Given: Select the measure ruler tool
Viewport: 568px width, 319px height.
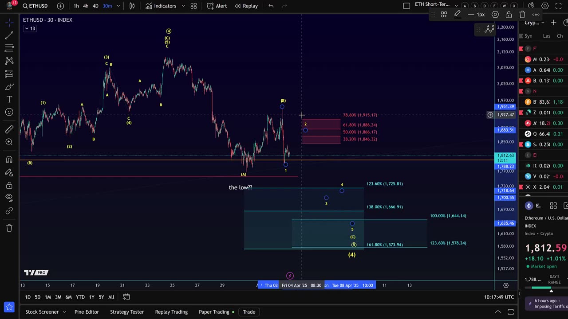Looking at the screenshot, I should pos(9,129).
